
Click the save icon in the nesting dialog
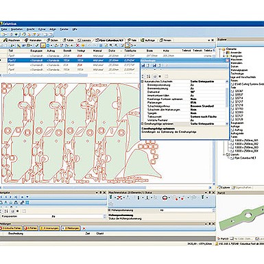point(143,66)
